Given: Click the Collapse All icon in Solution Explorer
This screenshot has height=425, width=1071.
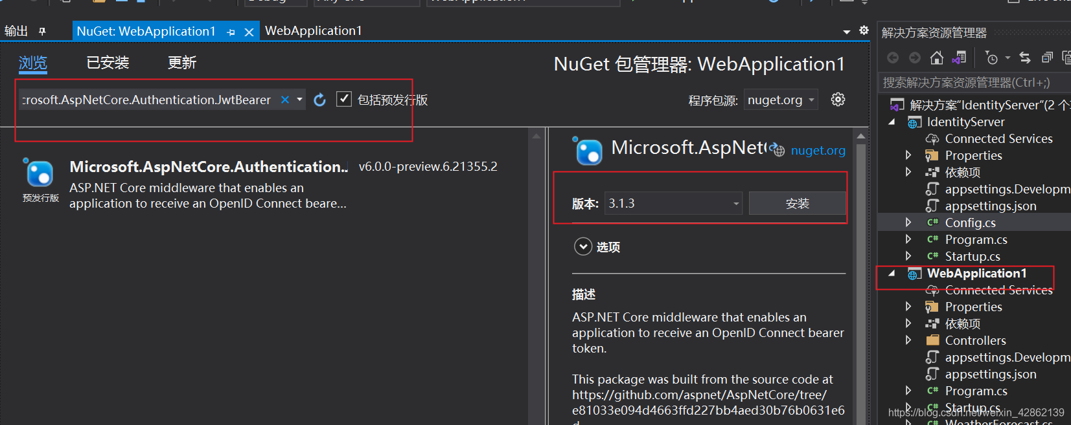Looking at the screenshot, I should tap(1047, 58).
